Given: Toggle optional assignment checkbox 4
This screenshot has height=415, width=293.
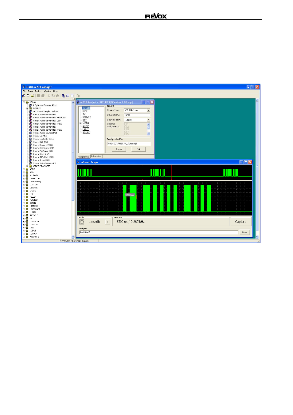Looking at the screenshot, I should coord(125,132).
